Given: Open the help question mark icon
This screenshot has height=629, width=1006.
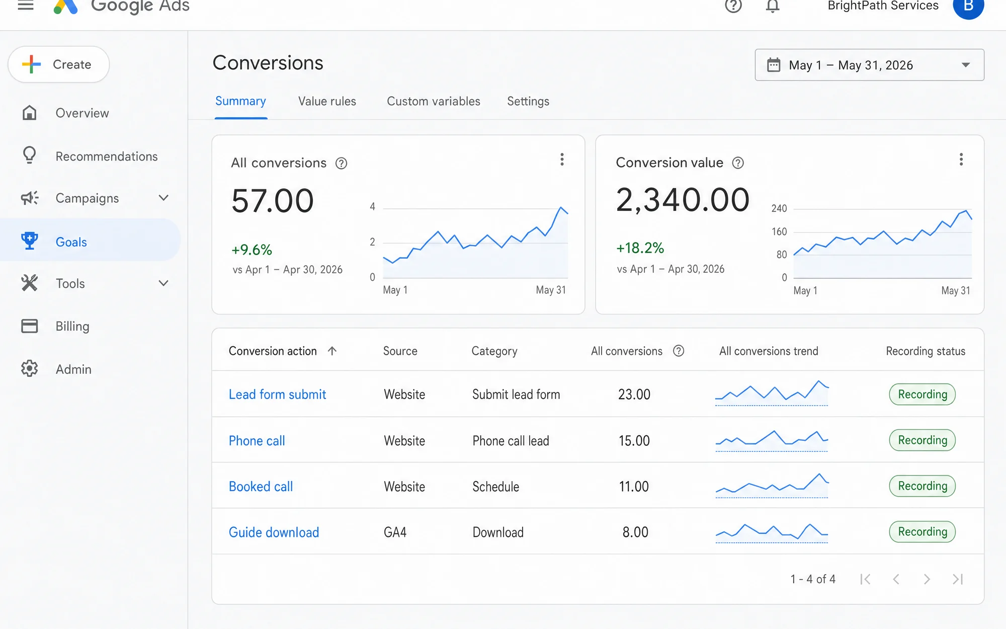Looking at the screenshot, I should tap(733, 6).
